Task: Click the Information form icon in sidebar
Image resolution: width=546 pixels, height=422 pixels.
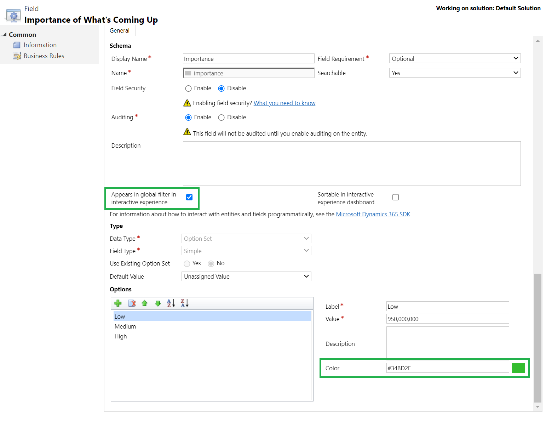Action: [17, 45]
